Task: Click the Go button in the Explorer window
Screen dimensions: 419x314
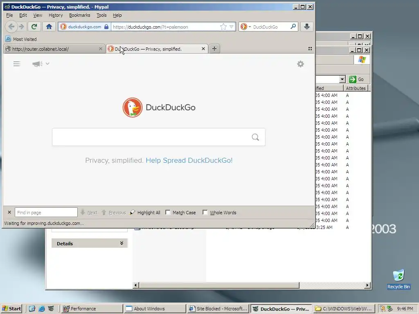Action: click(x=357, y=79)
